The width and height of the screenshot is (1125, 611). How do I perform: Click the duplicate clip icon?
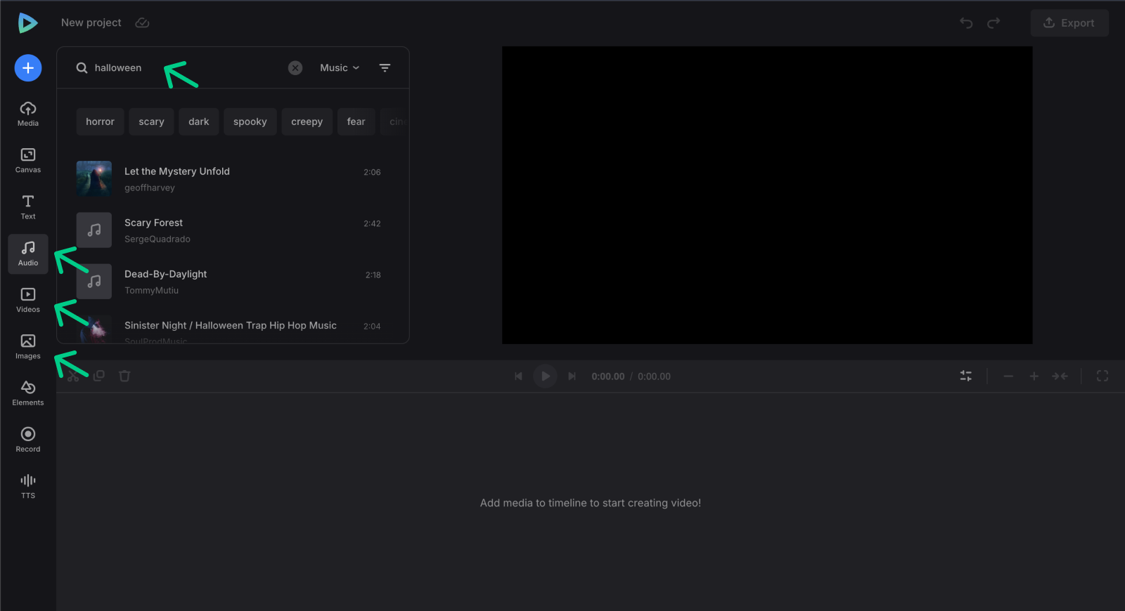99,376
